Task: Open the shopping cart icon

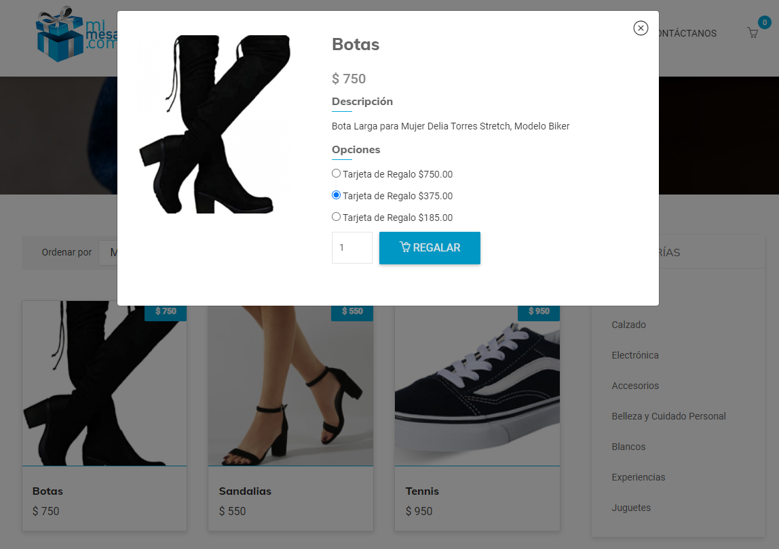Action: (753, 33)
